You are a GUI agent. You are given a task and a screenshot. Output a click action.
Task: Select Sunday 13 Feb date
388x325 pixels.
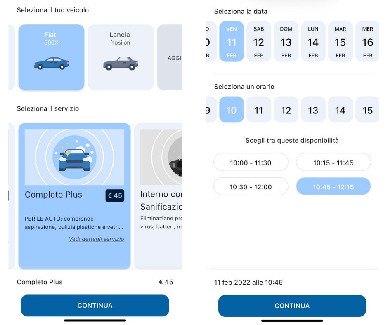(x=286, y=42)
